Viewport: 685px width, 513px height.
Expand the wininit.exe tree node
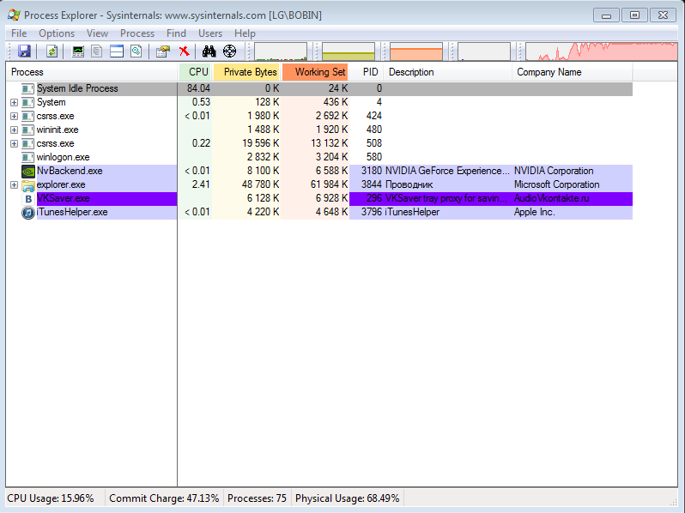(x=14, y=130)
